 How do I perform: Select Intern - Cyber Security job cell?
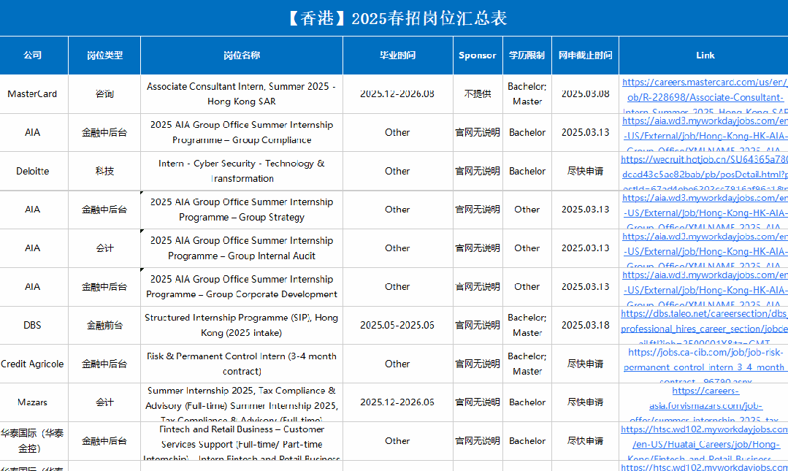tap(242, 171)
